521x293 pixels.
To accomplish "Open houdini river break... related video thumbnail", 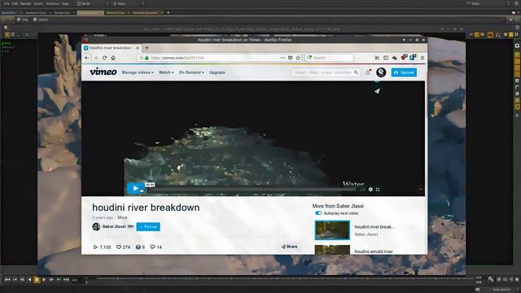I will (x=332, y=230).
